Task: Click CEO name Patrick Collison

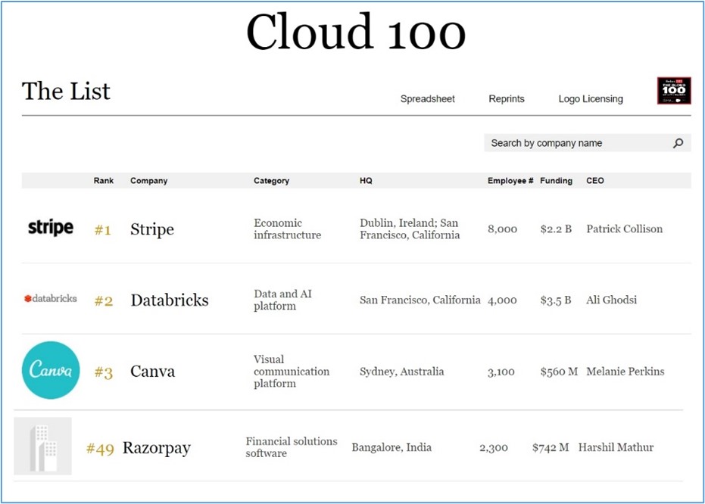Action: coord(624,229)
